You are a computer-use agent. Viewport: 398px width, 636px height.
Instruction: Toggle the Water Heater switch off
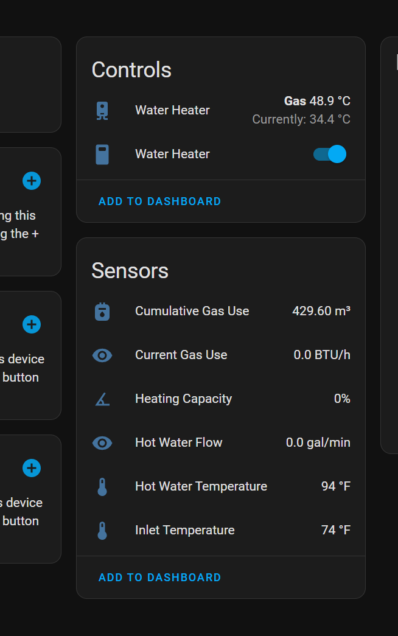click(329, 154)
